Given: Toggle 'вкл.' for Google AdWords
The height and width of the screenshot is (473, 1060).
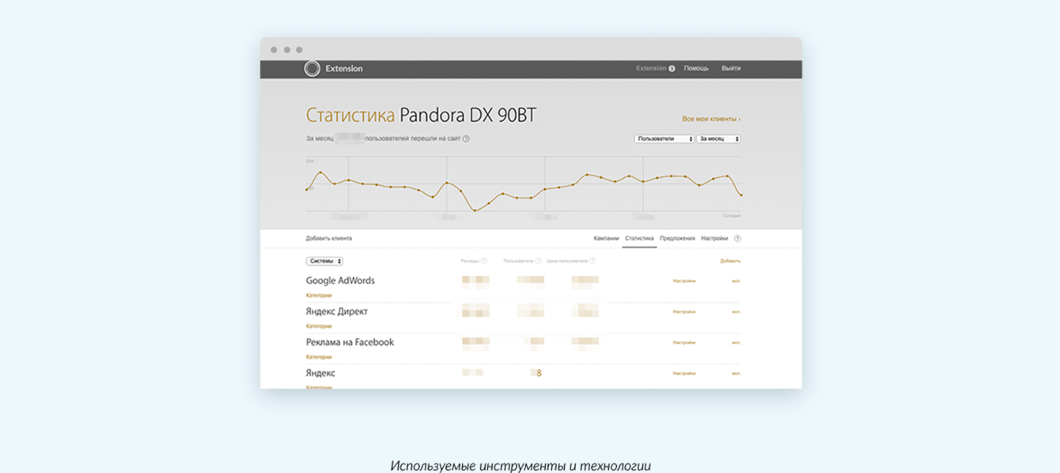Looking at the screenshot, I should (736, 281).
